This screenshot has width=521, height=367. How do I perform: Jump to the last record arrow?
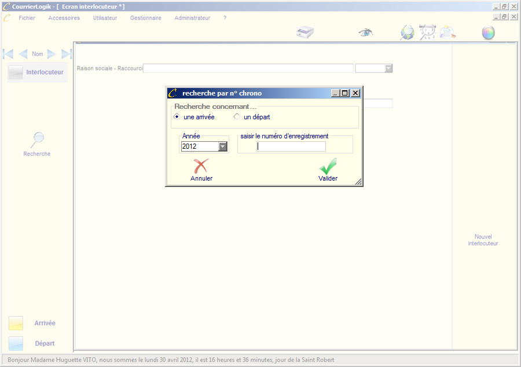67,54
